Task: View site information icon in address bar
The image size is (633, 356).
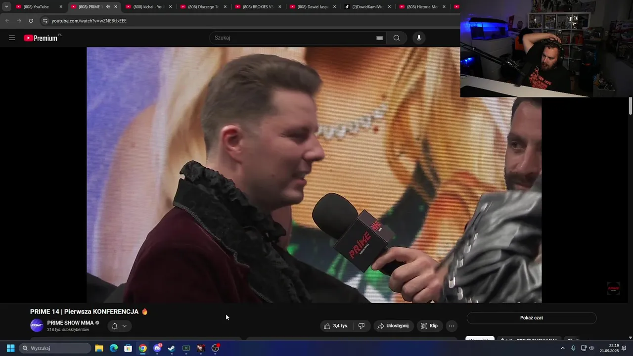Action: 45,21
